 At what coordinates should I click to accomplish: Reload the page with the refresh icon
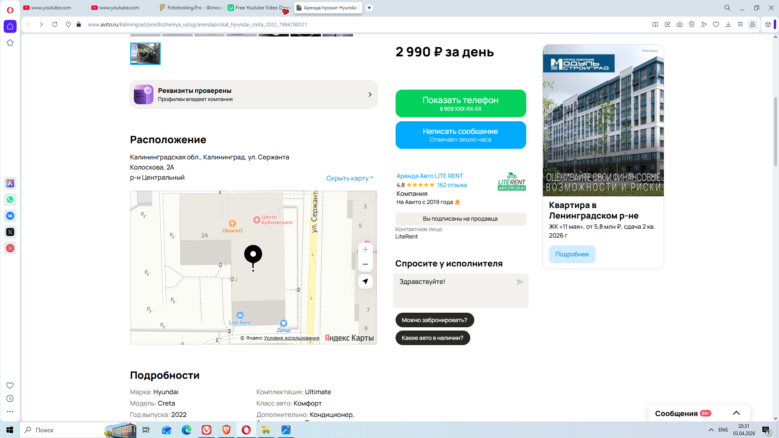pos(55,24)
